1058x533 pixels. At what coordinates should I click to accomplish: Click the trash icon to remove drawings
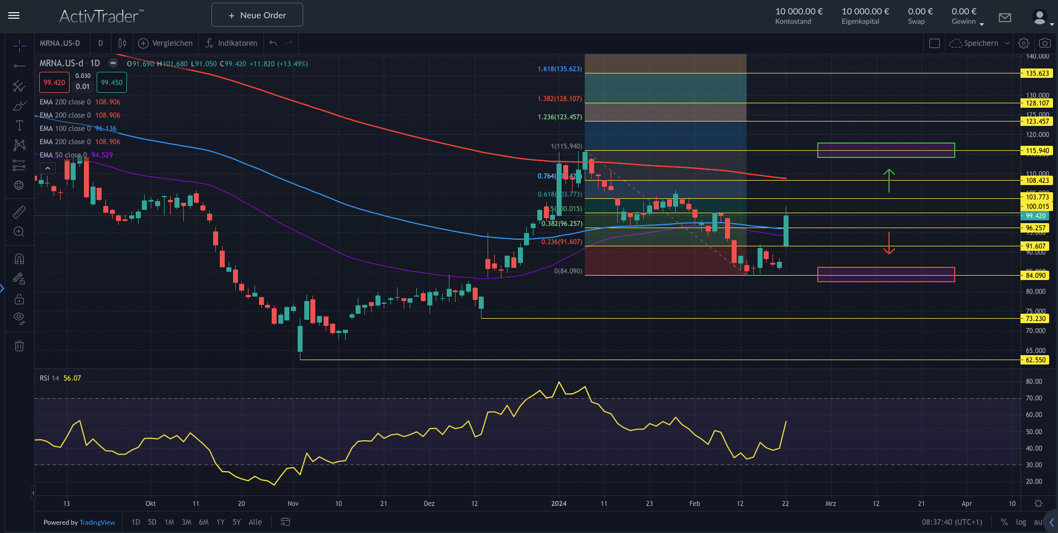pyautogui.click(x=19, y=346)
